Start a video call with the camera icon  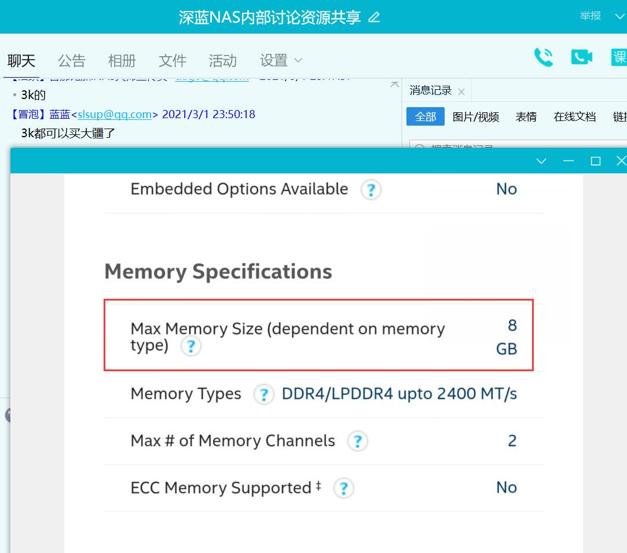coord(581,57)
